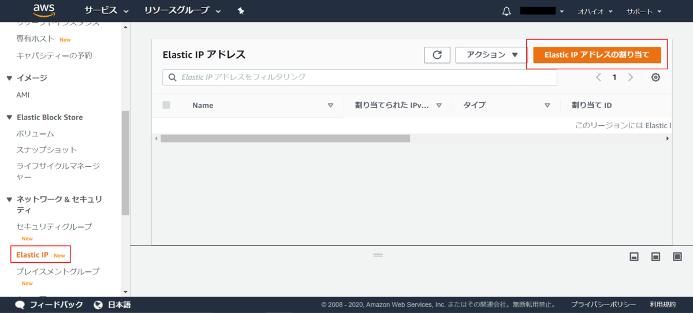Click the horizontal table scrollbar thumb
The image size is (693, 313).
tap(285, 139)
